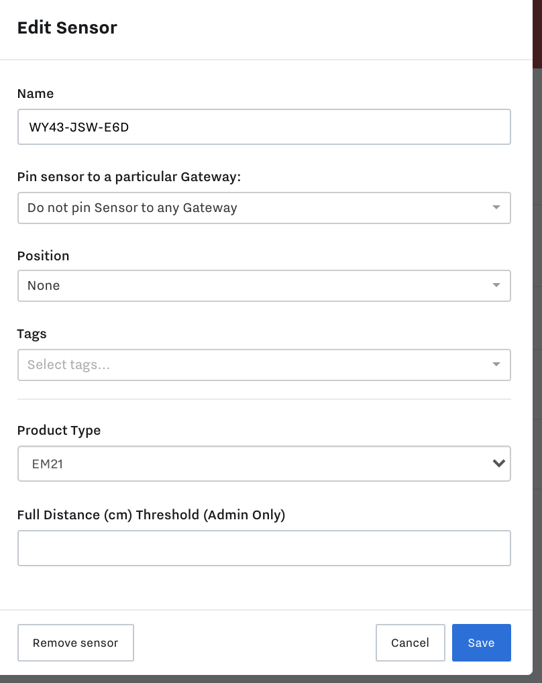The width and height of the screenshot is (542, 683).
Task: Click the Name field containing WY43-JSW-E6D
Action: (x=264, y=127)
